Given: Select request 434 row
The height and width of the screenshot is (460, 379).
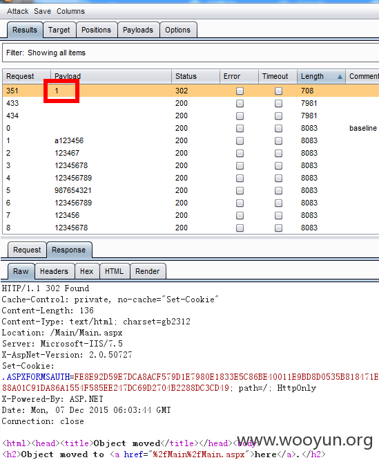Looking at the screenshot, I should click(191, 116).
